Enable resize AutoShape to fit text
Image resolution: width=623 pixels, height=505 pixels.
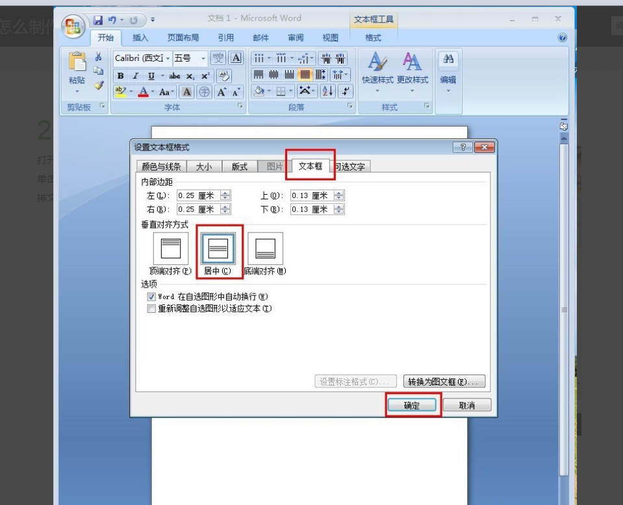pos(151,309)
